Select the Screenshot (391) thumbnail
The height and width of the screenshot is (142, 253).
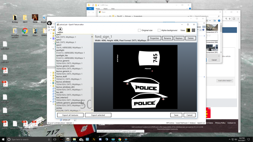(212, 49)
